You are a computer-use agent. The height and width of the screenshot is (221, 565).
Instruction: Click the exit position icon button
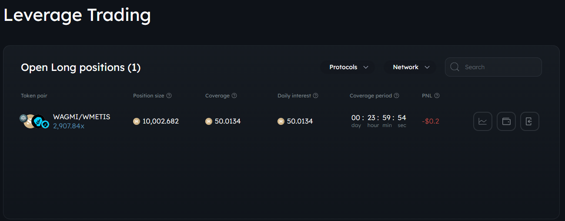point(529,121)
